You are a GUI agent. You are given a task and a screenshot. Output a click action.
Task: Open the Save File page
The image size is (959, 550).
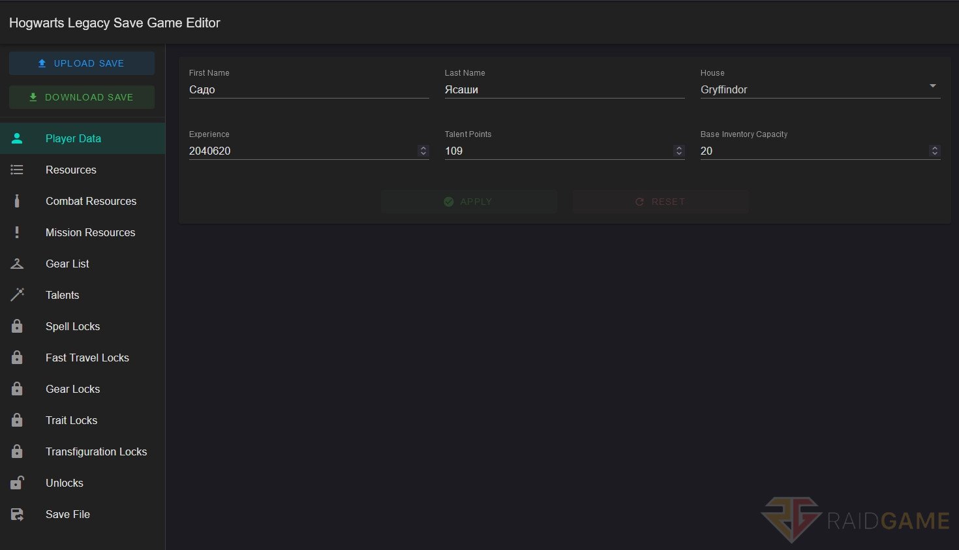[x=82, y=514]
